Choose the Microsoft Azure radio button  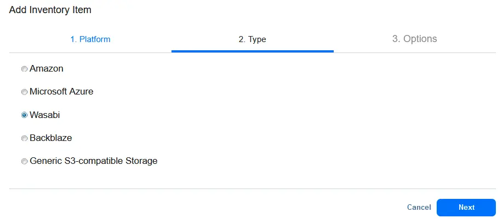coord(24,92)
